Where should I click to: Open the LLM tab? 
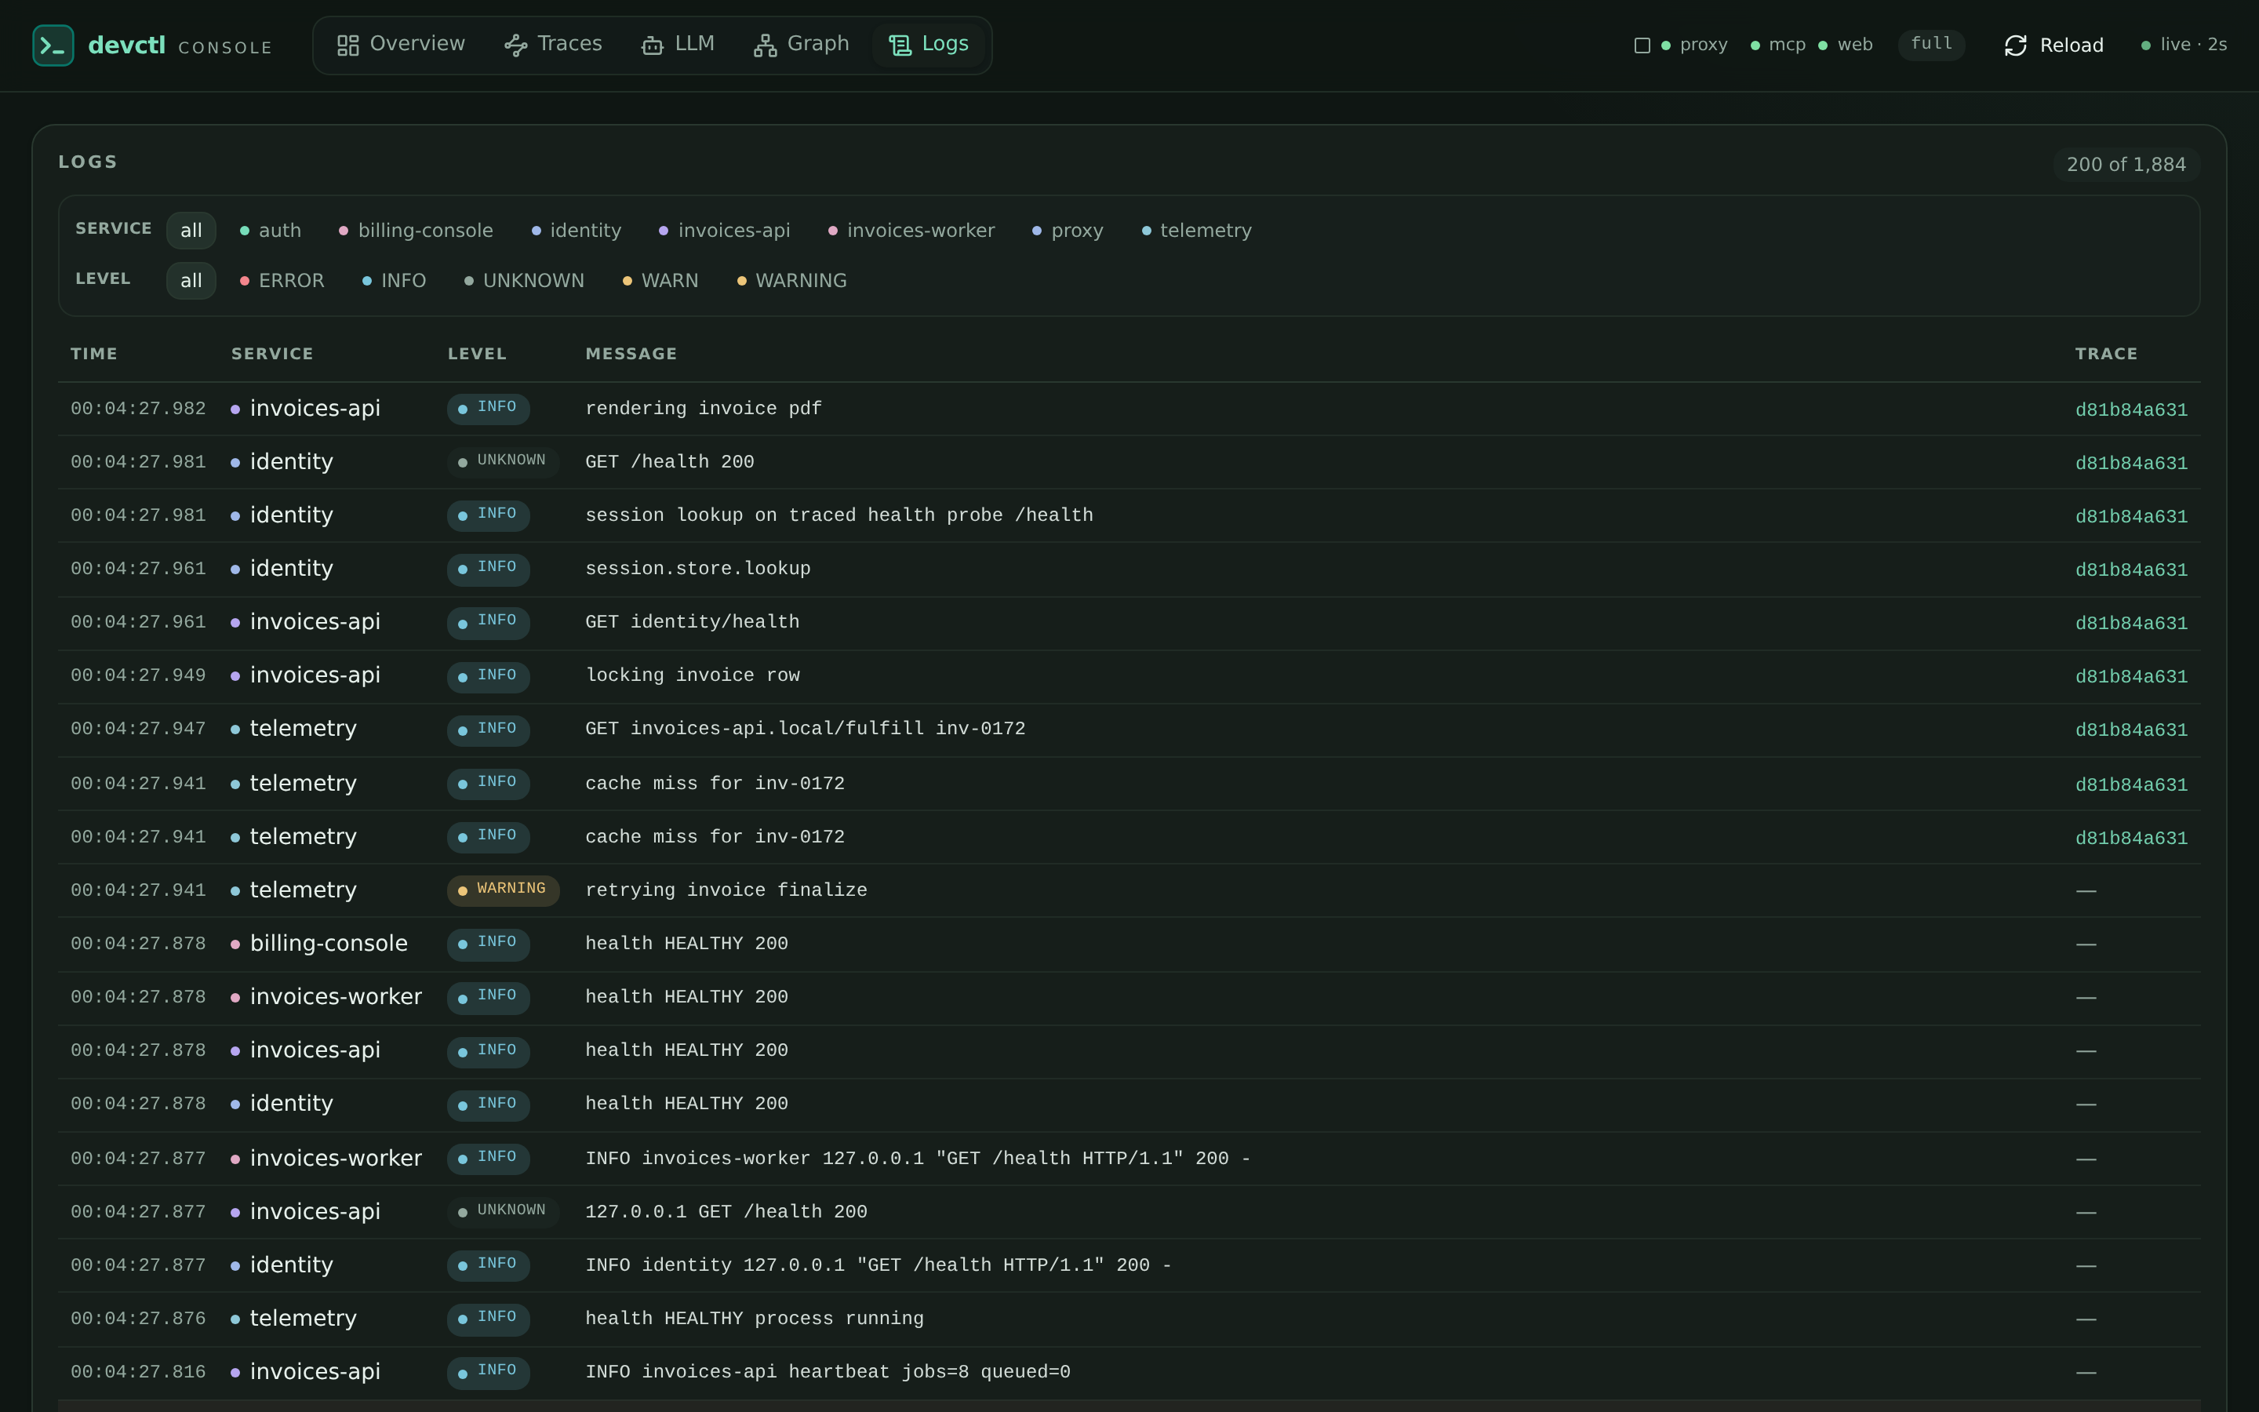pyautogui.click(x=678, y=45)
